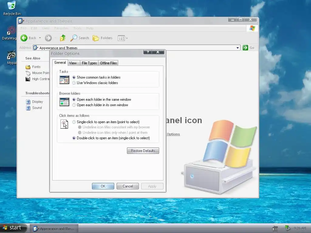The width and height of the screenshot is (311, 233).
Task: Open the Edit menu
Action: click(x=34, y=28)
